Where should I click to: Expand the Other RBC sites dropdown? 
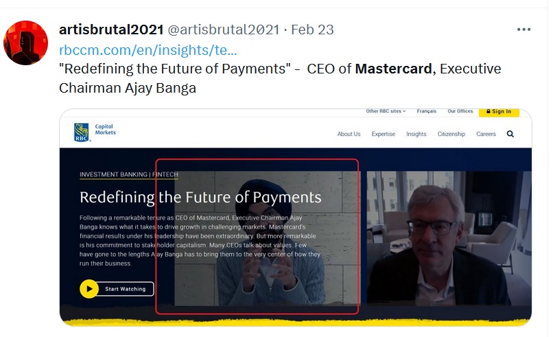pos(386,111)
